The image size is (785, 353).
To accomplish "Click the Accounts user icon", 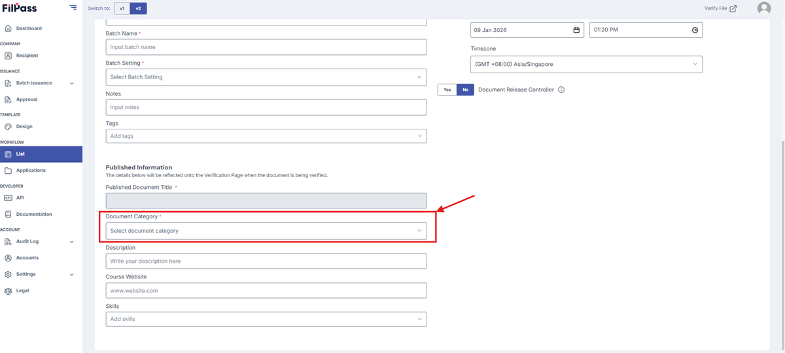I will [x=9, y=258].
